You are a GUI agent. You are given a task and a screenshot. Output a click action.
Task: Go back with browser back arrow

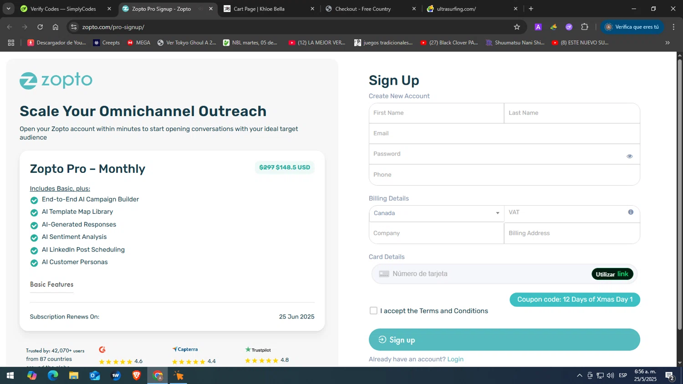[x=10, y=27]
